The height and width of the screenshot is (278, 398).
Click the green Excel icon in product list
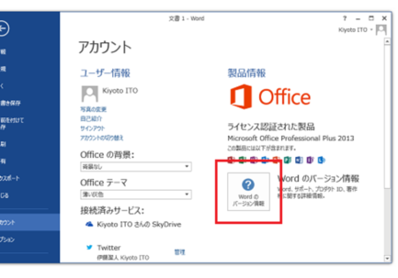click(242, 160)
